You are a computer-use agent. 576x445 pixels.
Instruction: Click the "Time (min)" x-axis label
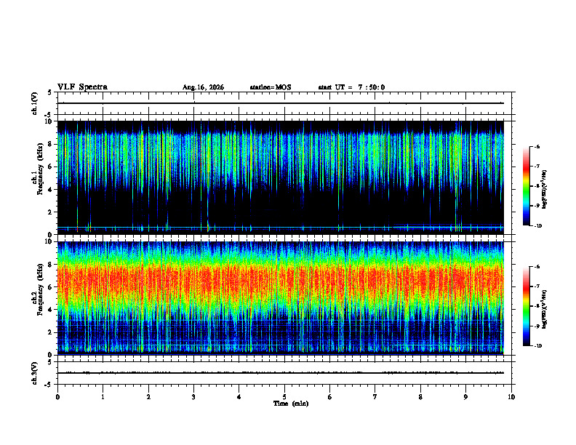291,404
